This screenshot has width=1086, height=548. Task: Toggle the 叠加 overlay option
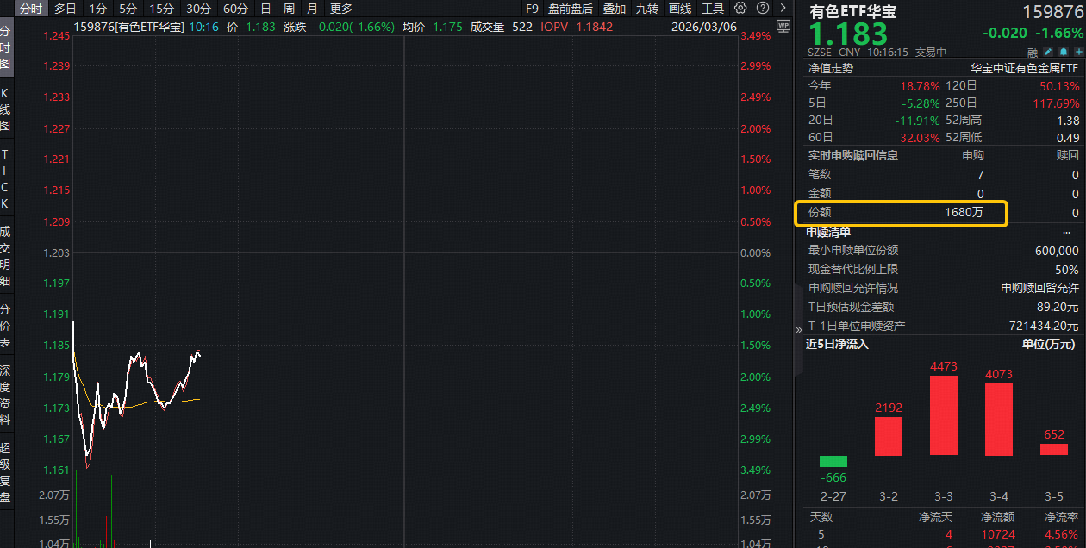(615, 9)
